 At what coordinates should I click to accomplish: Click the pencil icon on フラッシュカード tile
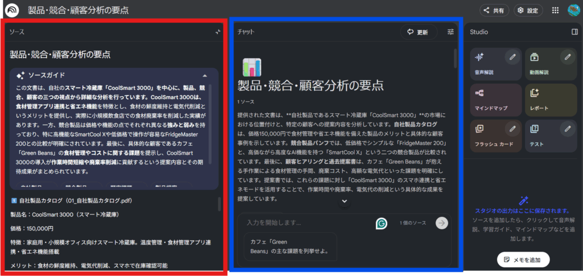[x=512, y=129]
